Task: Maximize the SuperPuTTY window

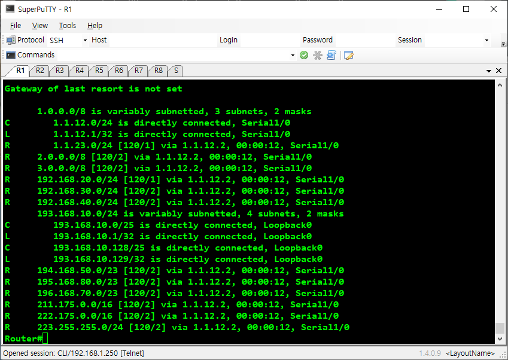Action: coord(466,9)
